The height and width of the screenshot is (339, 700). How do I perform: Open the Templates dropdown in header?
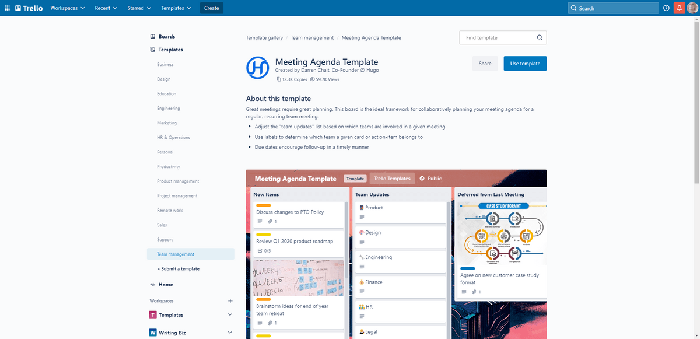[177, 8]
